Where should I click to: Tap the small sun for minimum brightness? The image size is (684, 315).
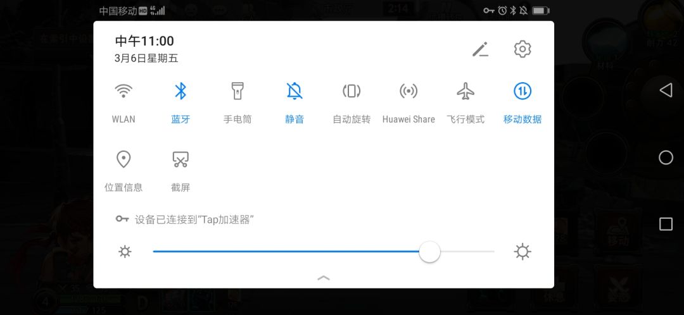(125, 252)
